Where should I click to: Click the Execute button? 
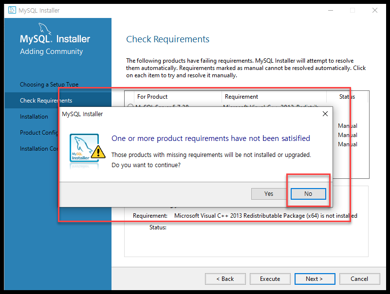click(270, 279)
